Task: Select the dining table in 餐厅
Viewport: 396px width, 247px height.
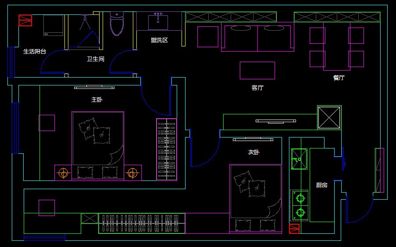Action: 337,46
